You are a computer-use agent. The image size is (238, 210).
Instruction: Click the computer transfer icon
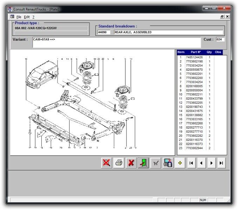pyautogui.click(x=168, y=163)
